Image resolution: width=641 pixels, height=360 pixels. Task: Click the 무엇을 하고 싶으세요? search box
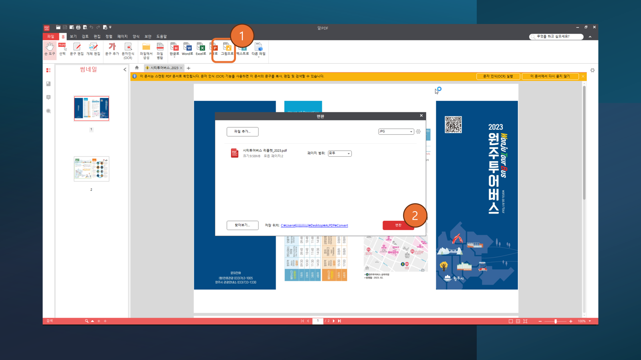(556, 36)
